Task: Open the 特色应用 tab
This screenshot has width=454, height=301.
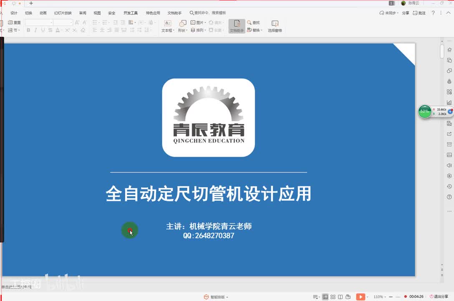Action: tap(153, 13)
